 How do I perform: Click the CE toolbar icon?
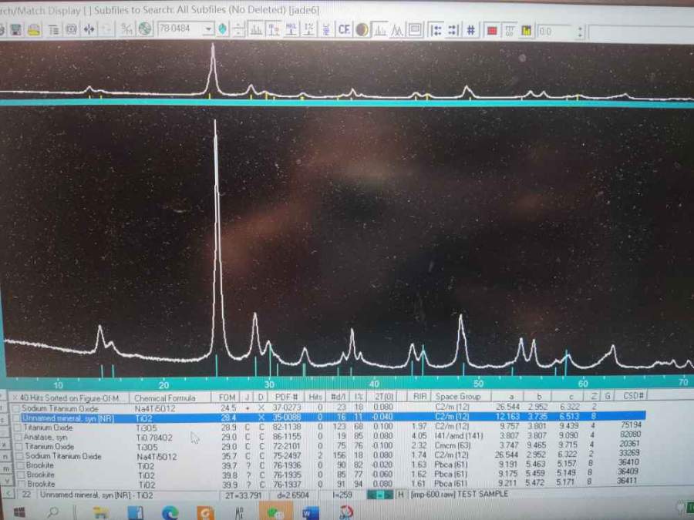coord(343,30)
